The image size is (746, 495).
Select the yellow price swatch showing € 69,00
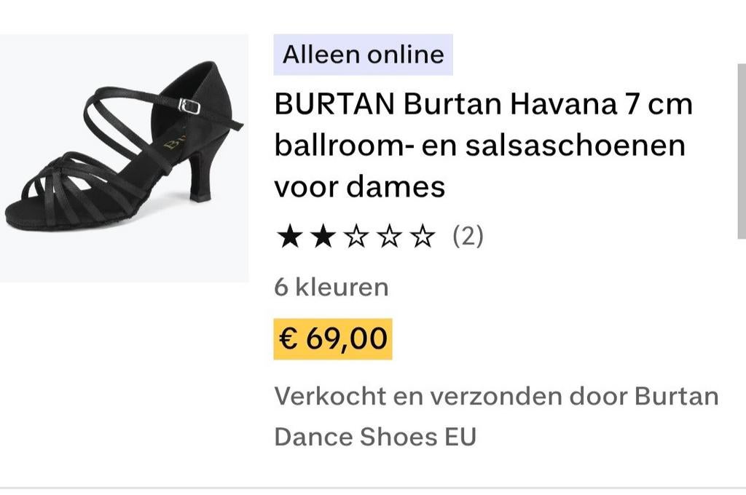click(332, 337)
